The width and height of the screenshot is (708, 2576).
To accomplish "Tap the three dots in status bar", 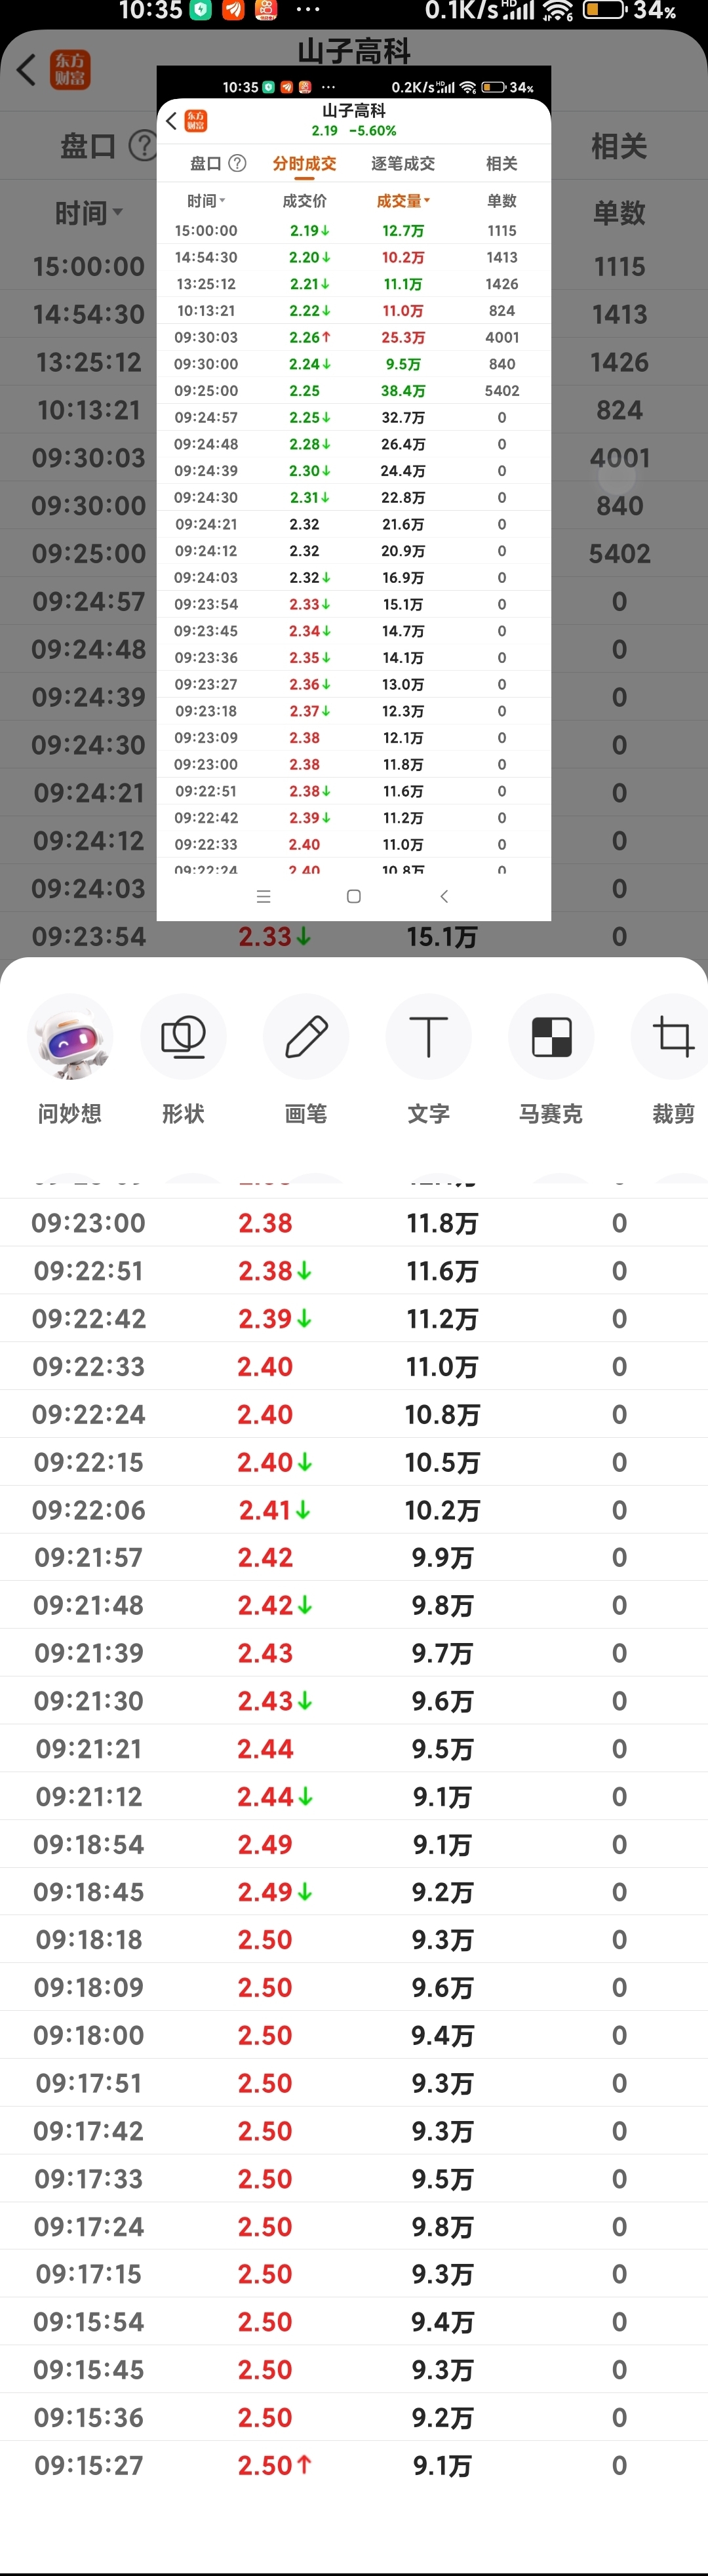I will (x=308, y=11).
